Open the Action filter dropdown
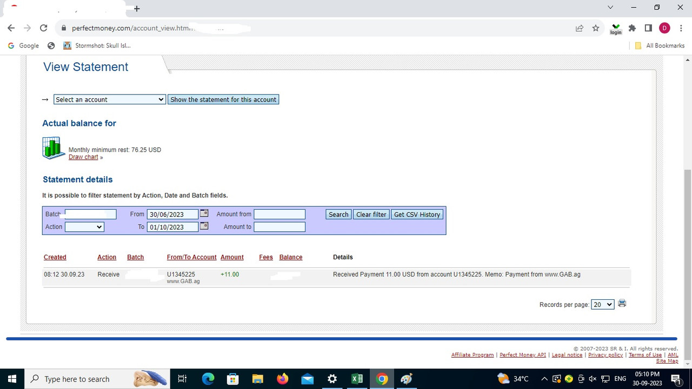This screenshot has width=692, height=389. [x=84, y=227]
